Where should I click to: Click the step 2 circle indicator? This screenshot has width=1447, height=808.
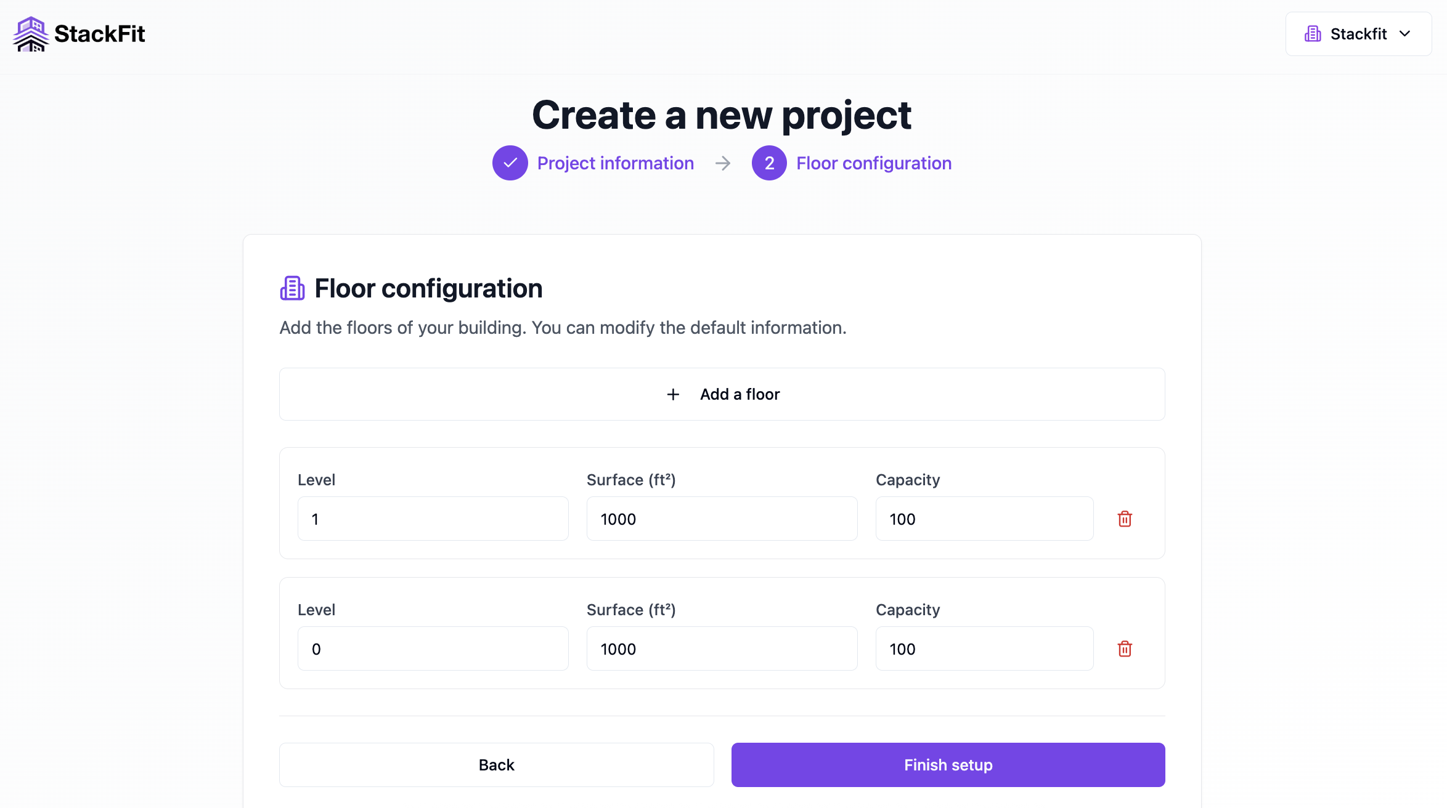768,163
